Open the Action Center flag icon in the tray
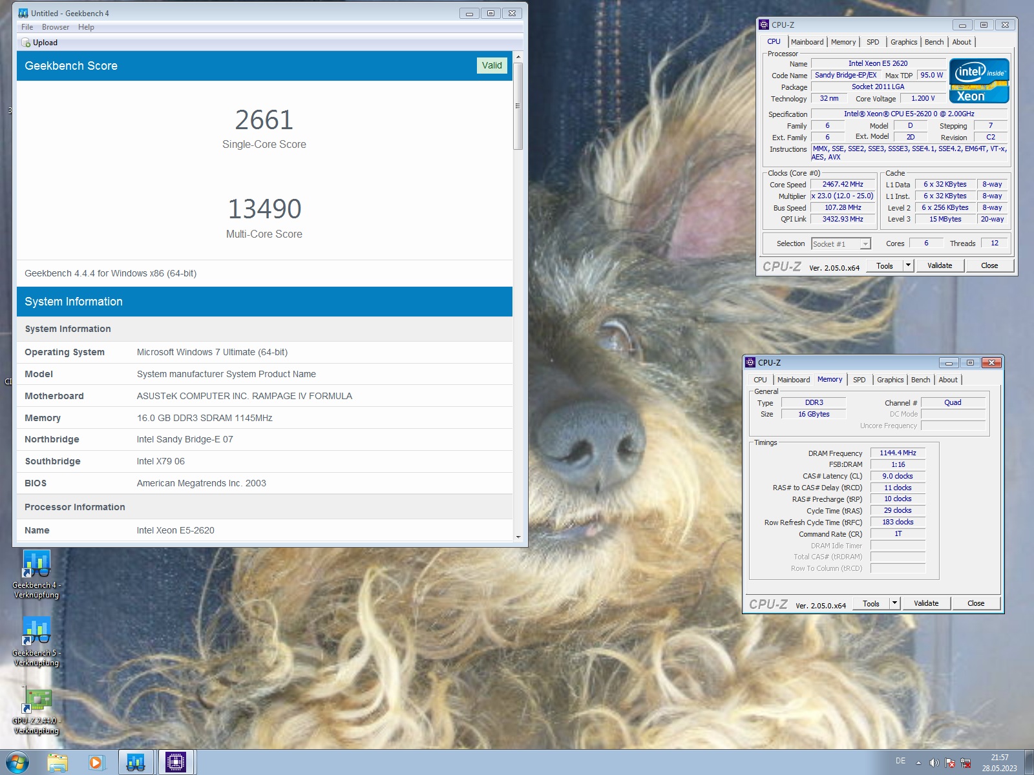Image resolution: width=1034 pixels, height=775 pixels. (x=950, y=763)
